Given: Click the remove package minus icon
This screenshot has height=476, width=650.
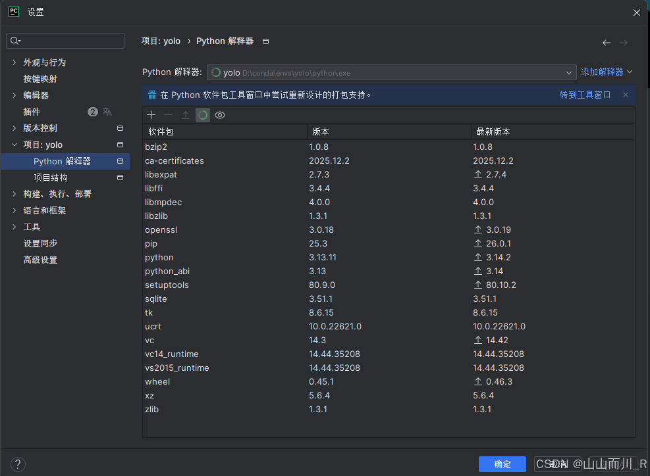Looking at the screenshot, I should click(169, 115).
